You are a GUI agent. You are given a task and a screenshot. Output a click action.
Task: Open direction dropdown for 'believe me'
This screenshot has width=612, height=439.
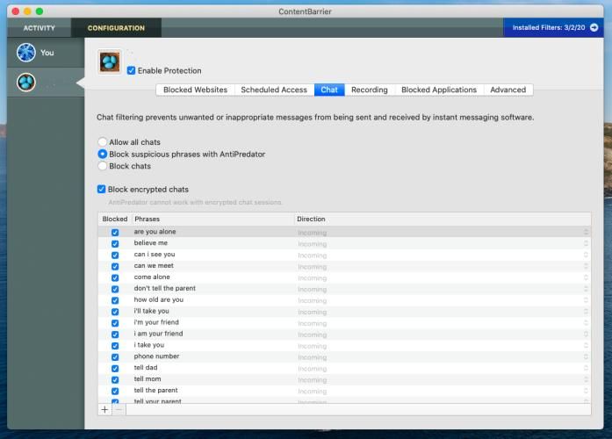(x=586, y=243)
